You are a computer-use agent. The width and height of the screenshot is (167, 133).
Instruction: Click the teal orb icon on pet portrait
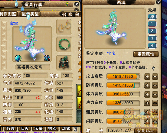click(18, 58)
